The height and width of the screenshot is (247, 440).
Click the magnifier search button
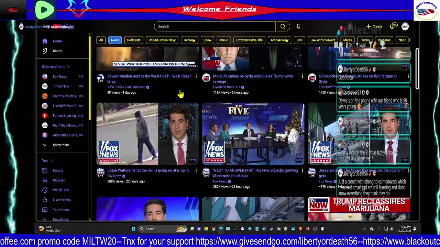(283, 26)
